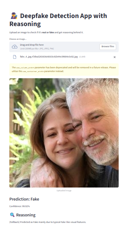Click the Reasoning section heading

point(26,215)
